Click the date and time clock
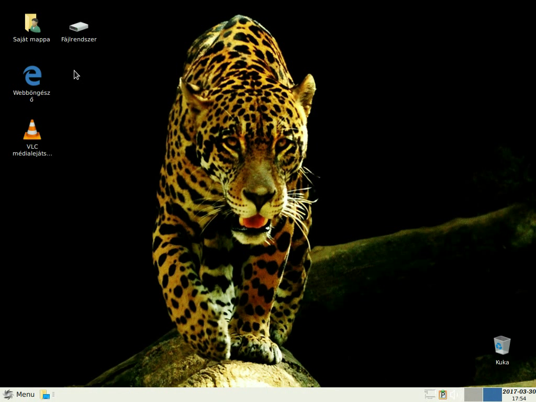This screenshot has width=536, height=402. [519, 395]
